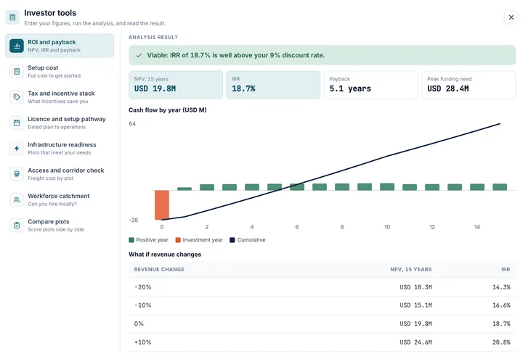The height and width of the screenshot is (359, 523).
Task: Click the checkmark icon in Viable banner
Action: [x=139, y=55]
